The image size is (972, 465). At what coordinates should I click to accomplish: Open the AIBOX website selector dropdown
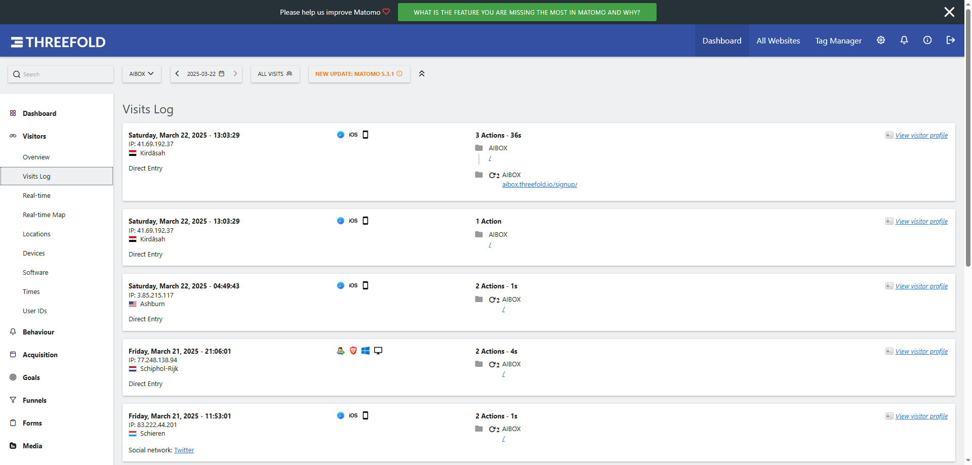(x=141, y=74)
